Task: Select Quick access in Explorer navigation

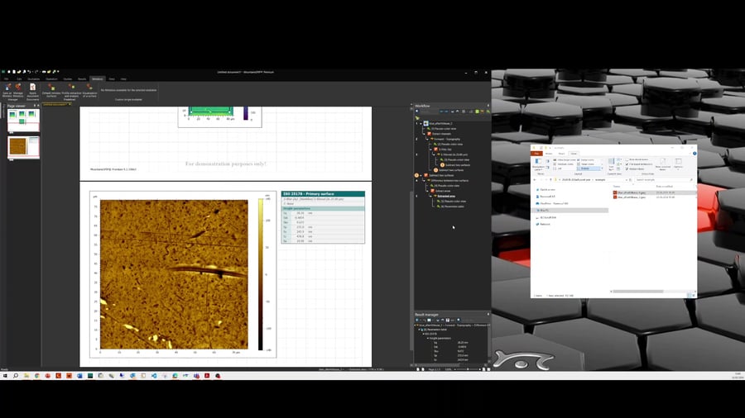Action: tap(547, 189)
